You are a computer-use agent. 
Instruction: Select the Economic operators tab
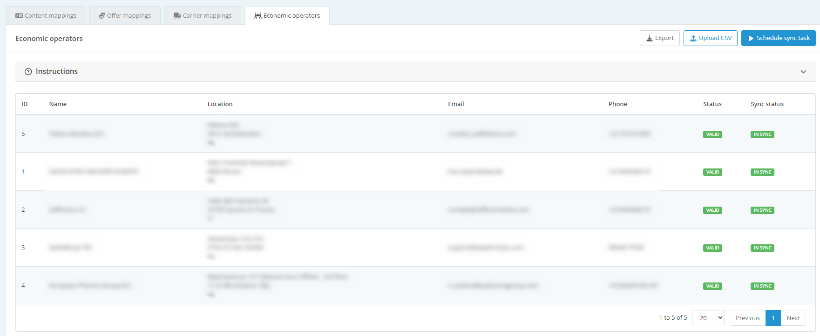click(287, 15)
